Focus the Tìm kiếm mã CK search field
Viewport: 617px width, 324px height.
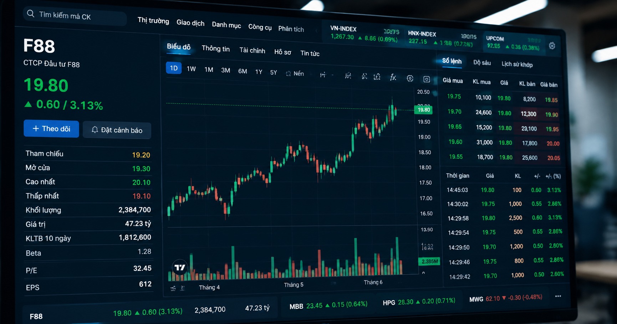pyautogui.click(x=75, y=16)
